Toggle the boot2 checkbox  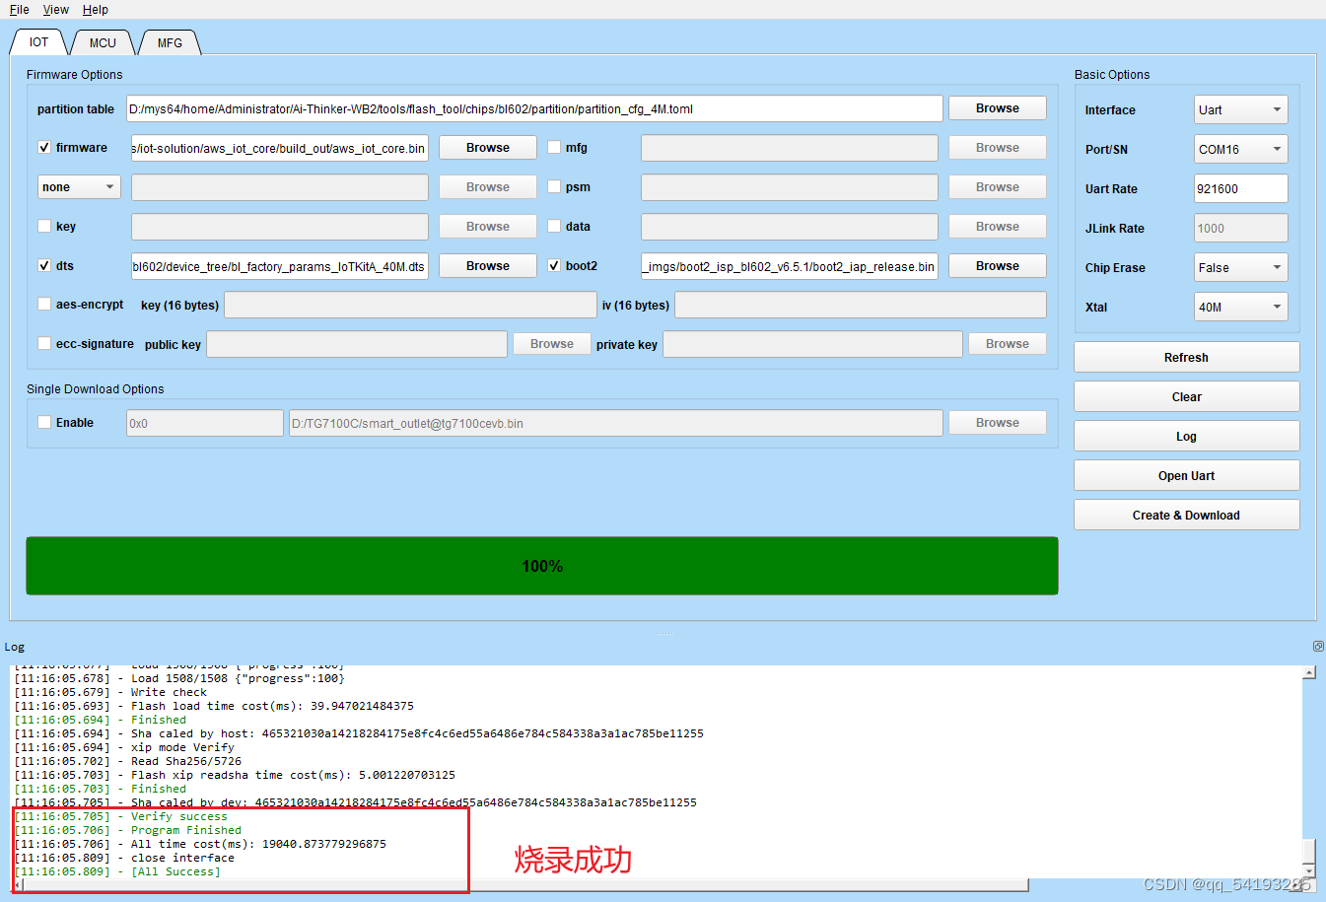click(554, 265)
